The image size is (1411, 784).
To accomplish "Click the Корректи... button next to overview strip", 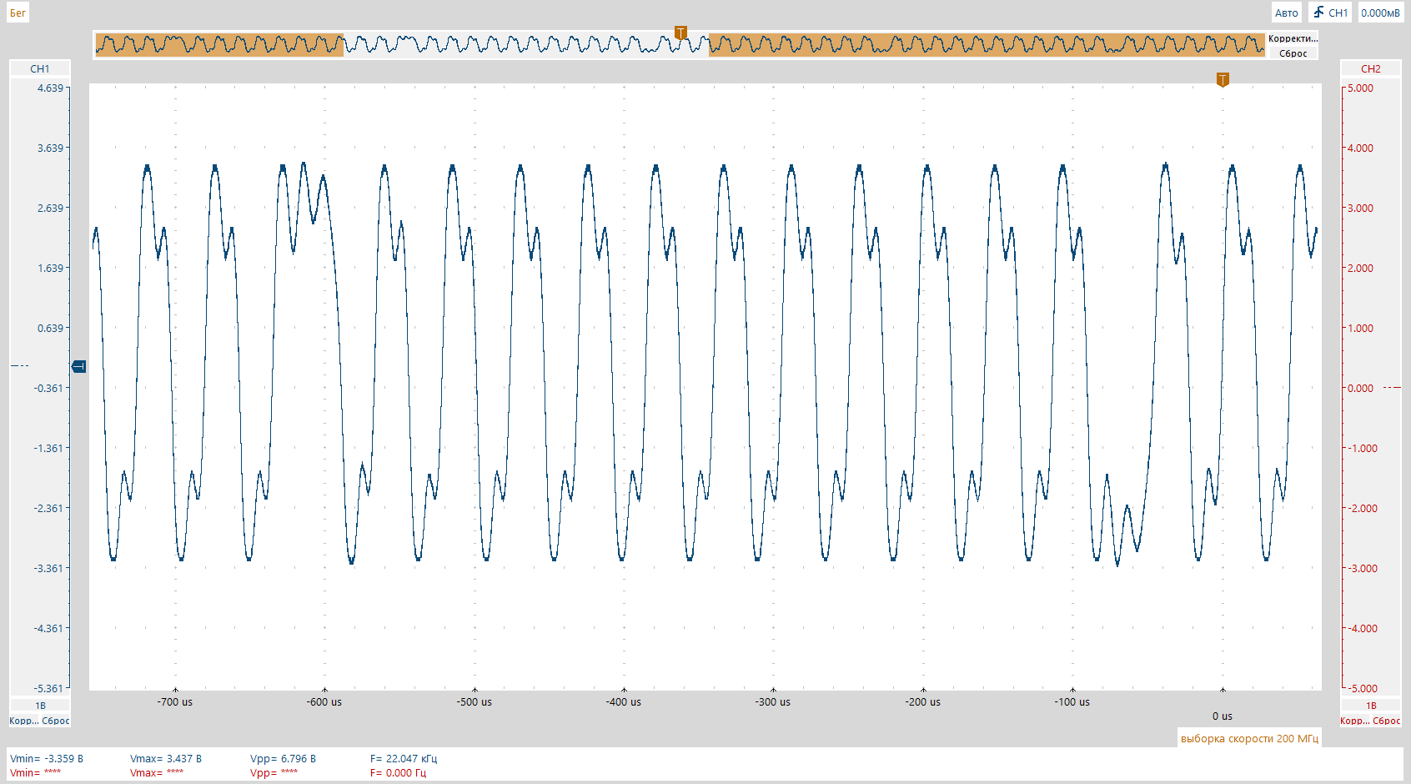I will (x=1293, y=38).
